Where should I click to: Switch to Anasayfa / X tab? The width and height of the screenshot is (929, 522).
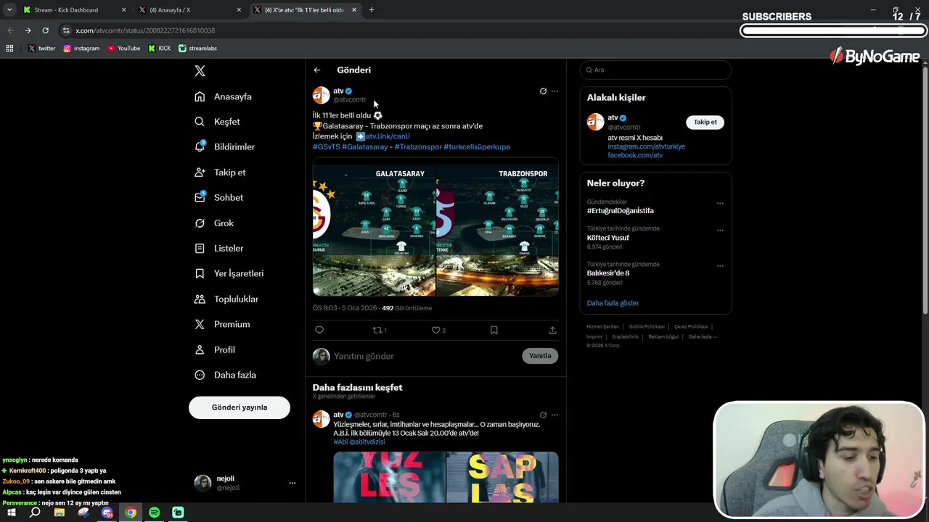tap(189, 10)
